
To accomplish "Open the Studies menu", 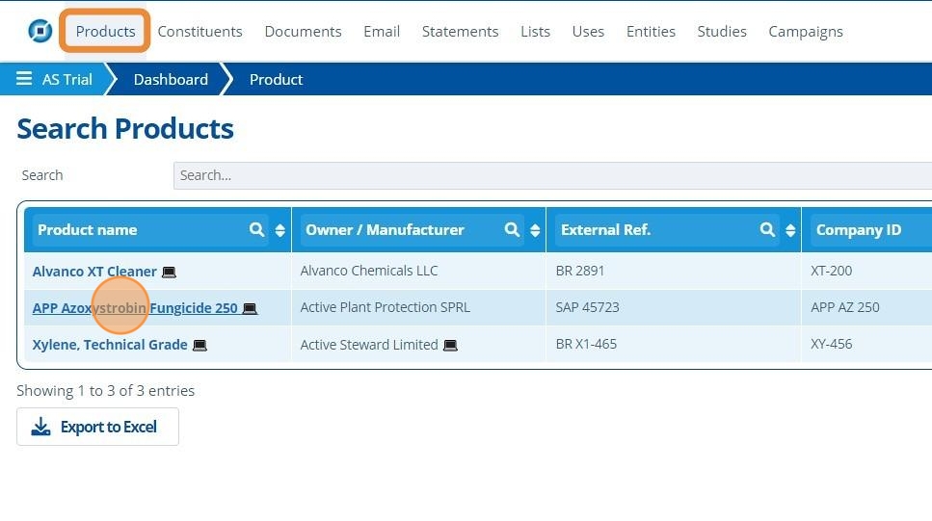I will (722, 31).
